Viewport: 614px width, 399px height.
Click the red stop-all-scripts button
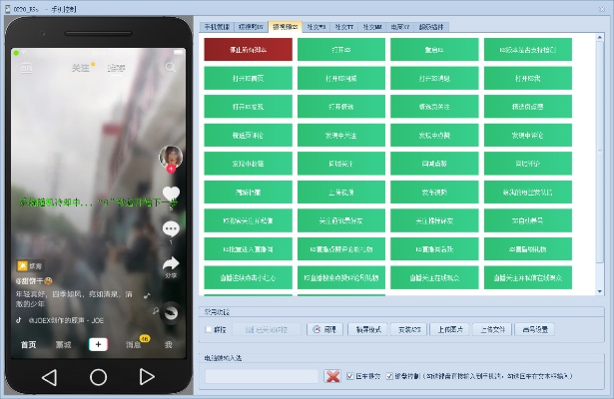point(248,49)
